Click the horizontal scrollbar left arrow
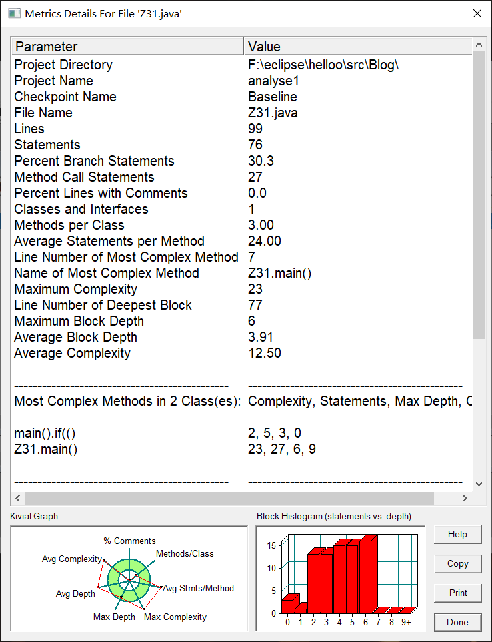Viewport: 492px width, 642px height. coord(17,498)
